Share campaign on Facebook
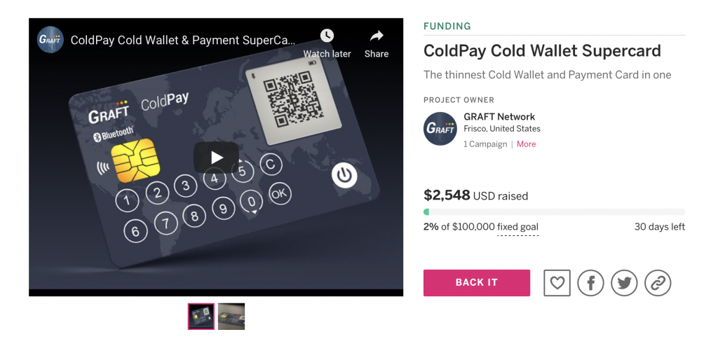 coord(591,282)
